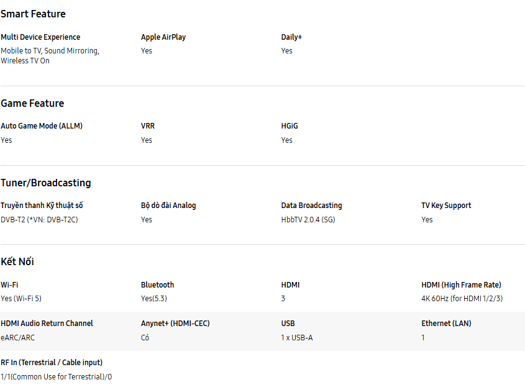Click the Kết Nối section heading
Viewport: 525px width, 390px height.
click(17, 261)
